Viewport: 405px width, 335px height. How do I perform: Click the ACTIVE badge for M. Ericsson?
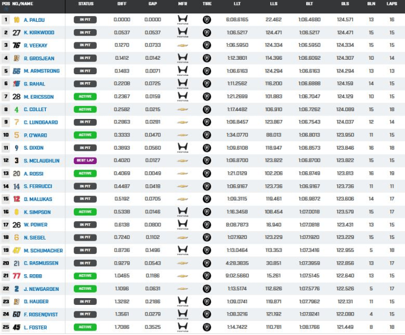tap(85, 97)
